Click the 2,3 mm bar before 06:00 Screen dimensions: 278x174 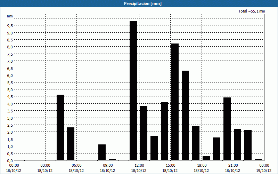[x=71, y=144]
